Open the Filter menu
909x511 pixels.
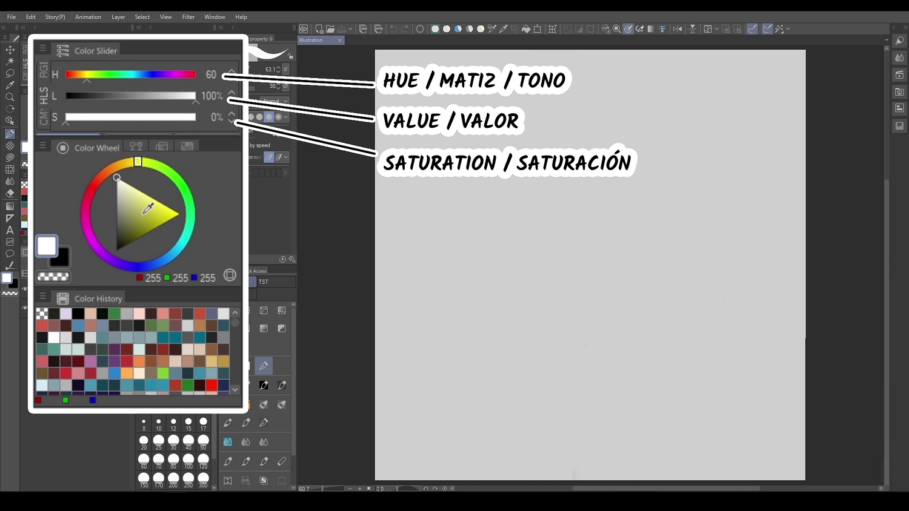click(188, 17)
